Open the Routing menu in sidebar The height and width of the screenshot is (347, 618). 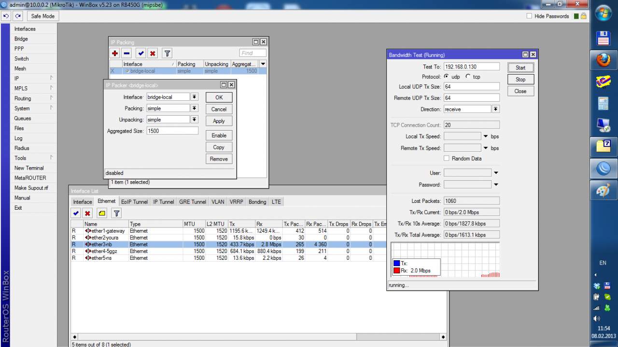tap(23, 98)
